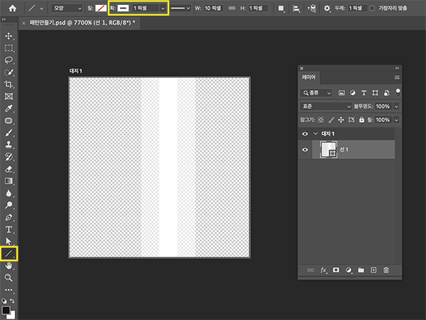The image size is (426, 320).
Task: Open the layer style fx menu
Action: 323,270
